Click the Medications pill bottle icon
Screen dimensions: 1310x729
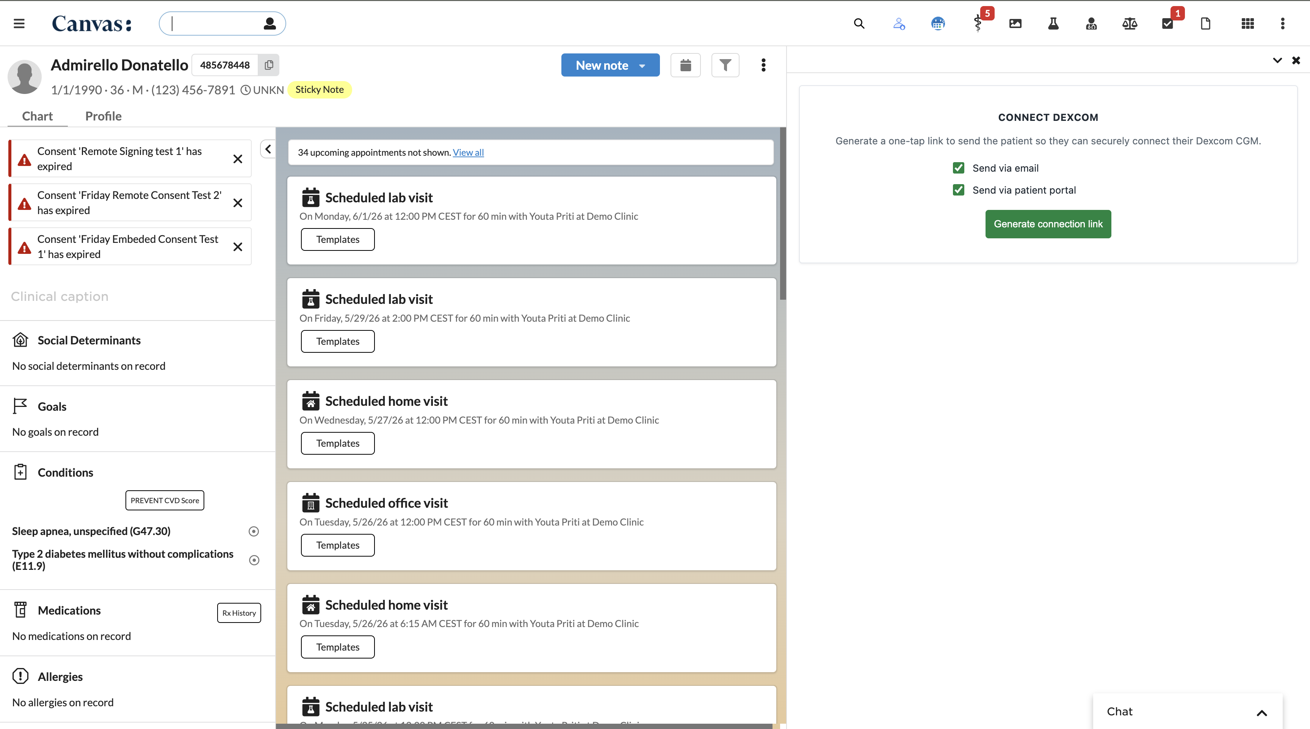click(x=20, y=610)
